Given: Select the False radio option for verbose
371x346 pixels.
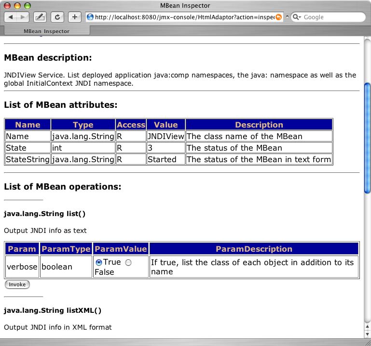Looking at the screenshot, I should [x=128, y=262].
